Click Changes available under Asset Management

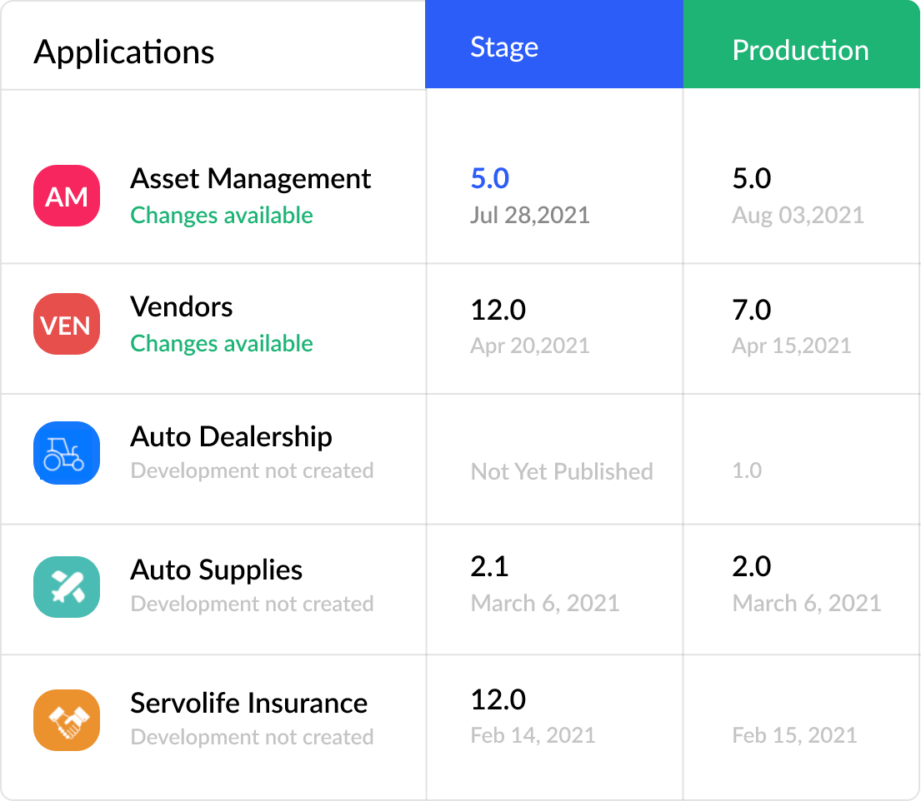(222, 215)
